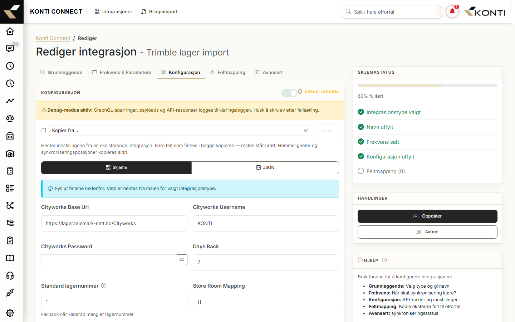Open Integrasjoner in the top navigation

coord(113,12)
